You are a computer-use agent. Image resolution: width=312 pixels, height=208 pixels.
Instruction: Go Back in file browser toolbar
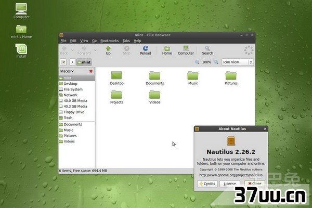(x=64, y=50)
